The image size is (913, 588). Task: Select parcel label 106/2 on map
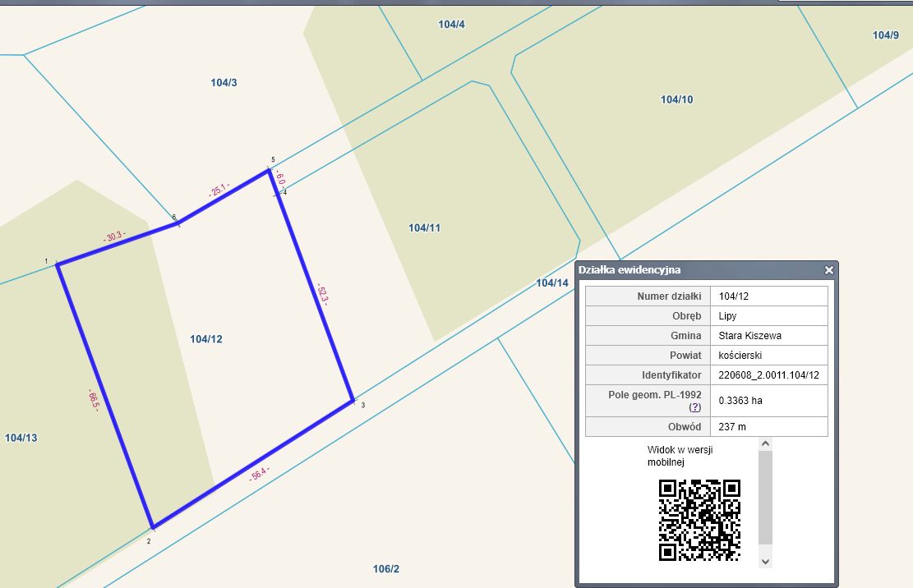[x=386, y=569]
